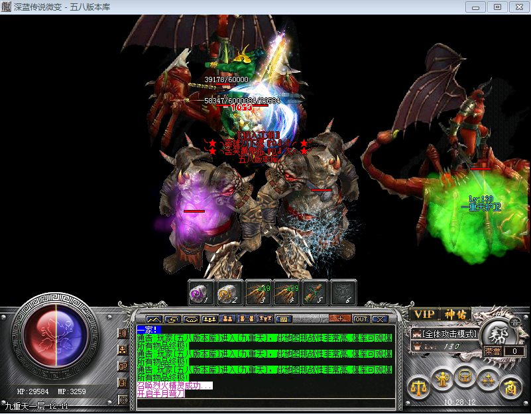Maximize the 深蓝传说微变 game window
The width and height of the screenshot is (531, 414).
497,7
